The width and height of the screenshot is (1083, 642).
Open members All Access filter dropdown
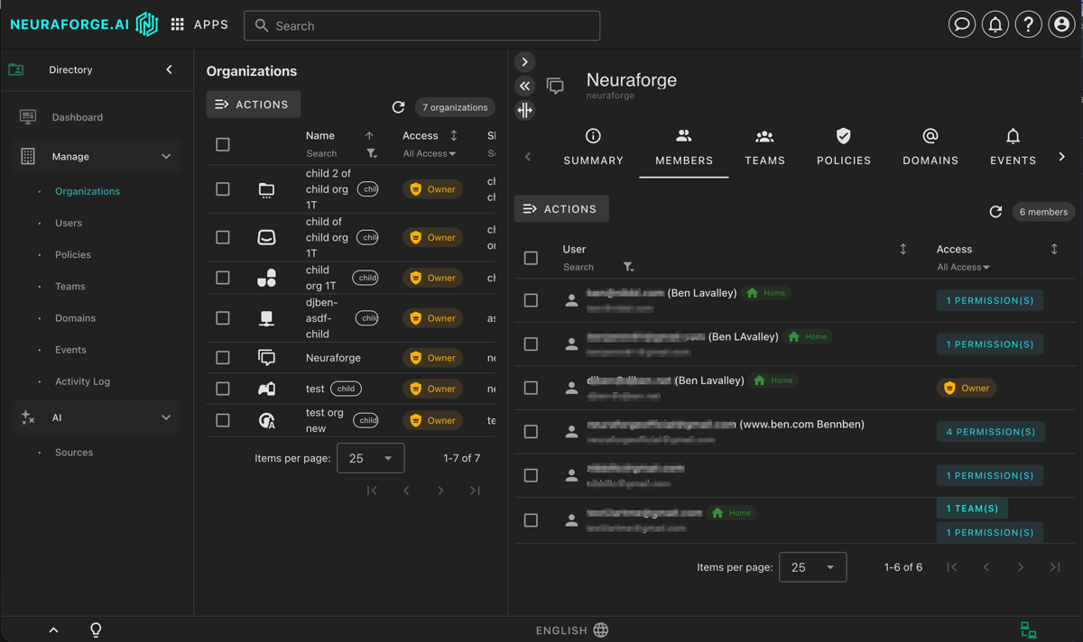963,268
